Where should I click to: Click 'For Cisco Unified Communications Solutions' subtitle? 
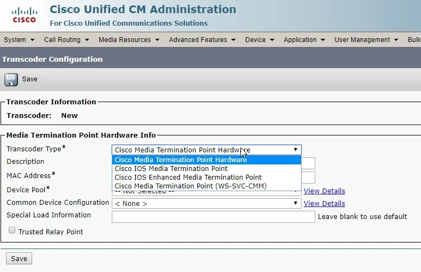[129, 23]
